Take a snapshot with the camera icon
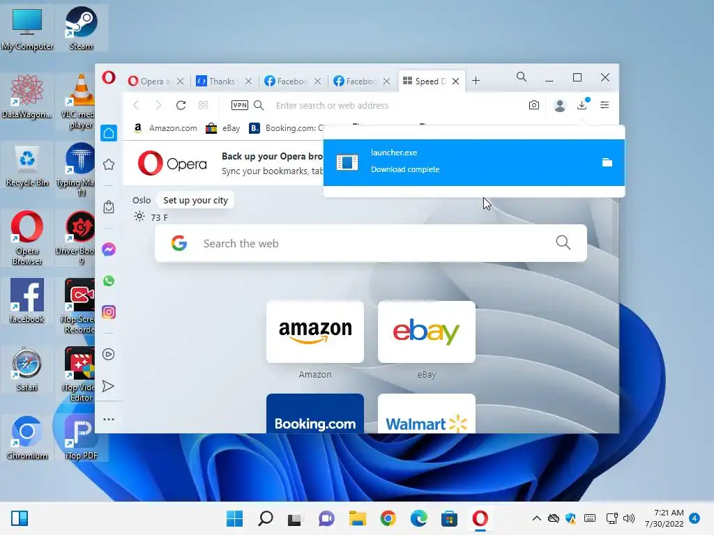 click(534, 106)
